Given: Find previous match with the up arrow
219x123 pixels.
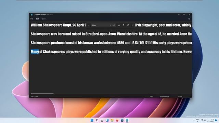Looking at the screenshot, I should (x=123, y=25).
